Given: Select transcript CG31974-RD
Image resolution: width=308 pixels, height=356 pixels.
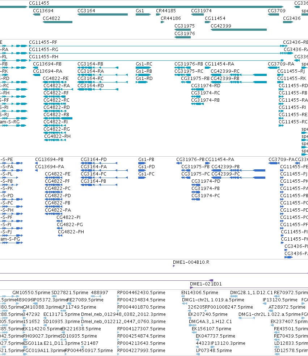Looking at the screenshot, I should click(x=206, y=86).
